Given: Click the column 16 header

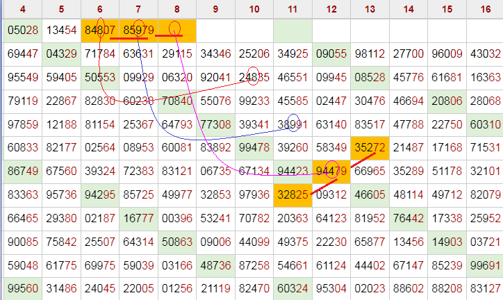Looking at the screenshot, I should 484,9.
